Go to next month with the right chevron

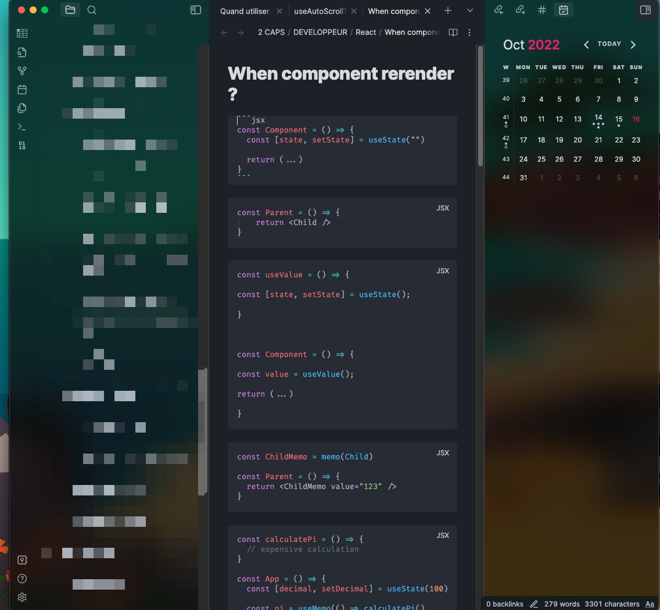(633, 44)
